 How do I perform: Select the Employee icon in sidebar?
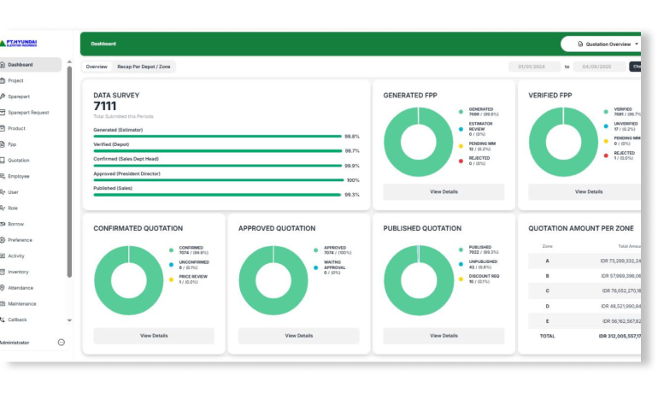[x=3, y=176]
